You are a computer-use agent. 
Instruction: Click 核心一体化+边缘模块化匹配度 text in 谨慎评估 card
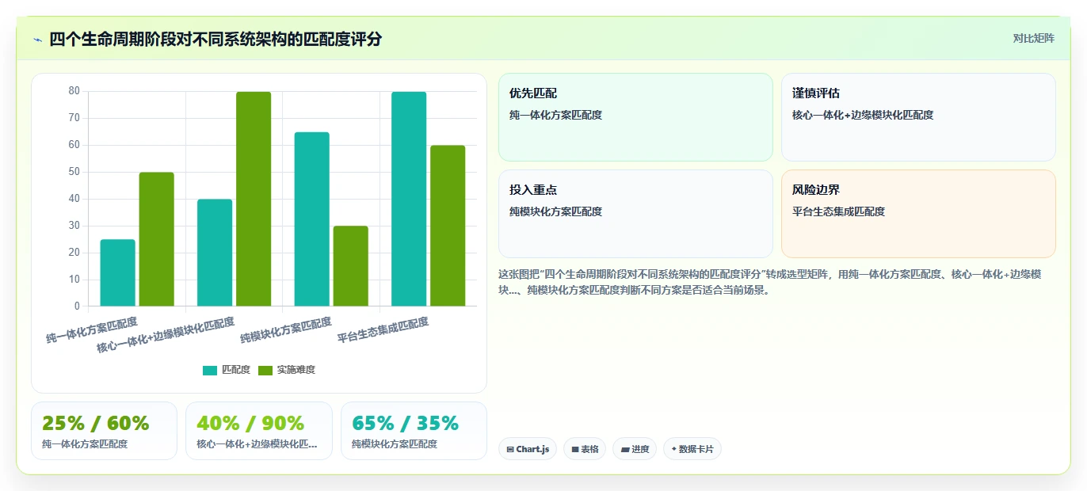click(x=863, y=115)
